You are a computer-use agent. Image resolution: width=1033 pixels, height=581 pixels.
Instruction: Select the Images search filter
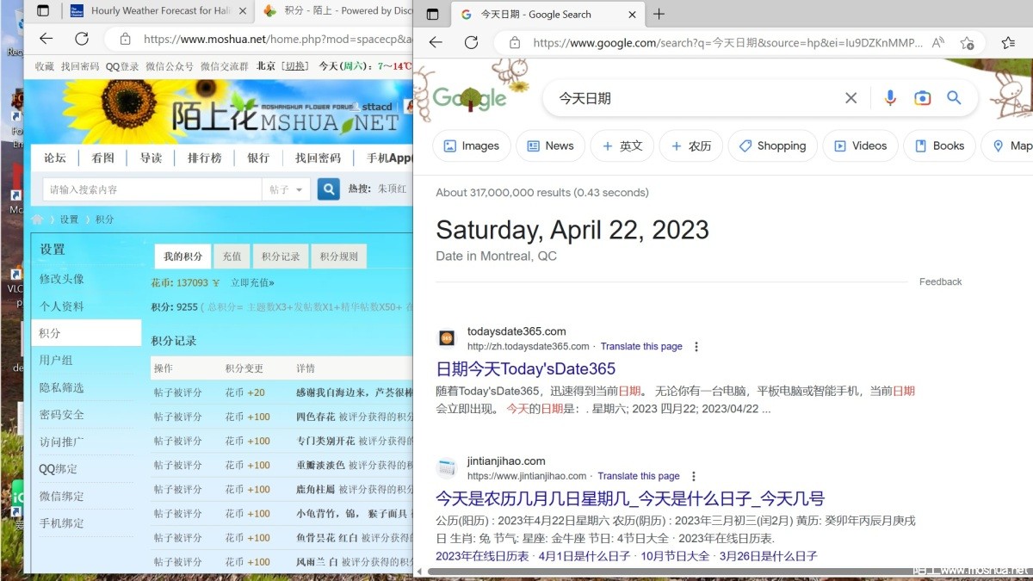click(472, 145)
